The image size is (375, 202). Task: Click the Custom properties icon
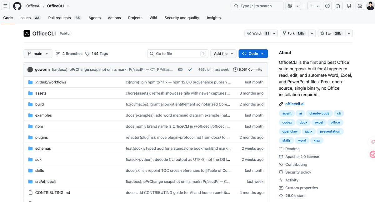[x=281, y=188]
